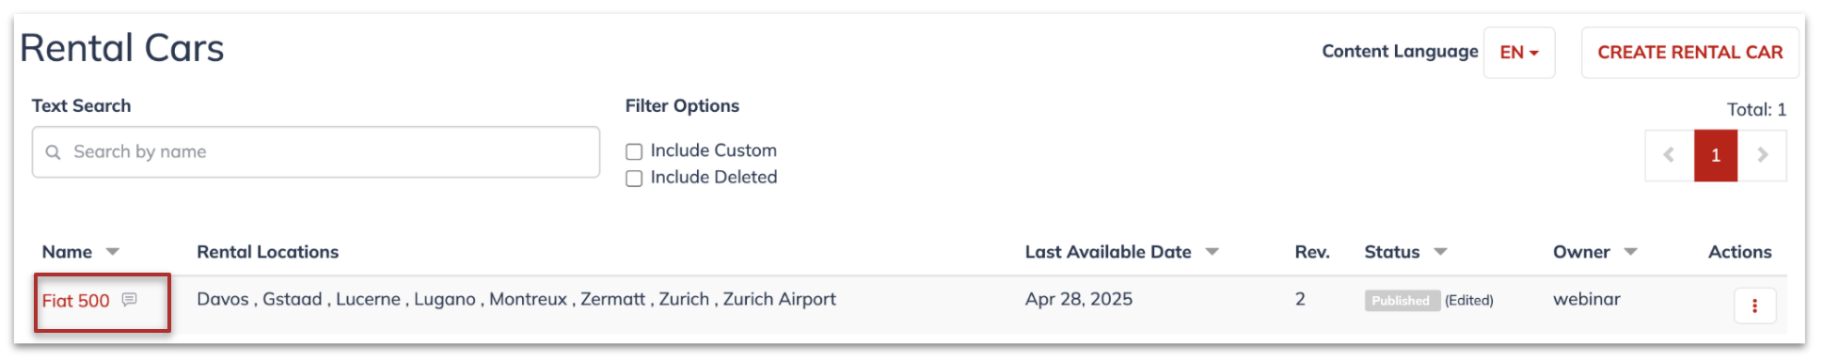The width and height of the screenshot is (1823, 361).
Task: Click the magnifier icon in the search box
Action: pyautogui.click(x=54, y=152)
